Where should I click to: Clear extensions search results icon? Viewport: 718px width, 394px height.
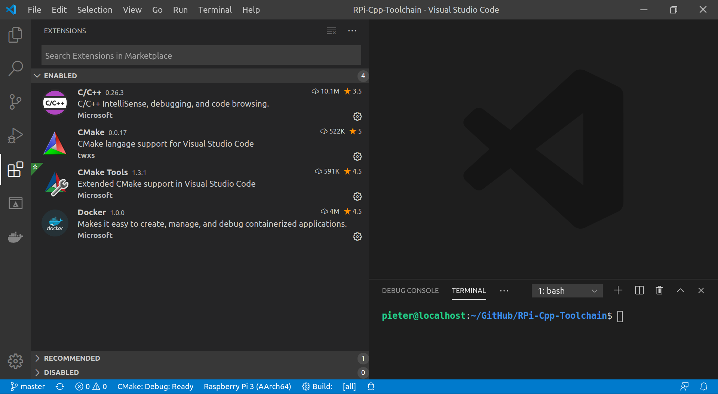click(x=331, y=31)
